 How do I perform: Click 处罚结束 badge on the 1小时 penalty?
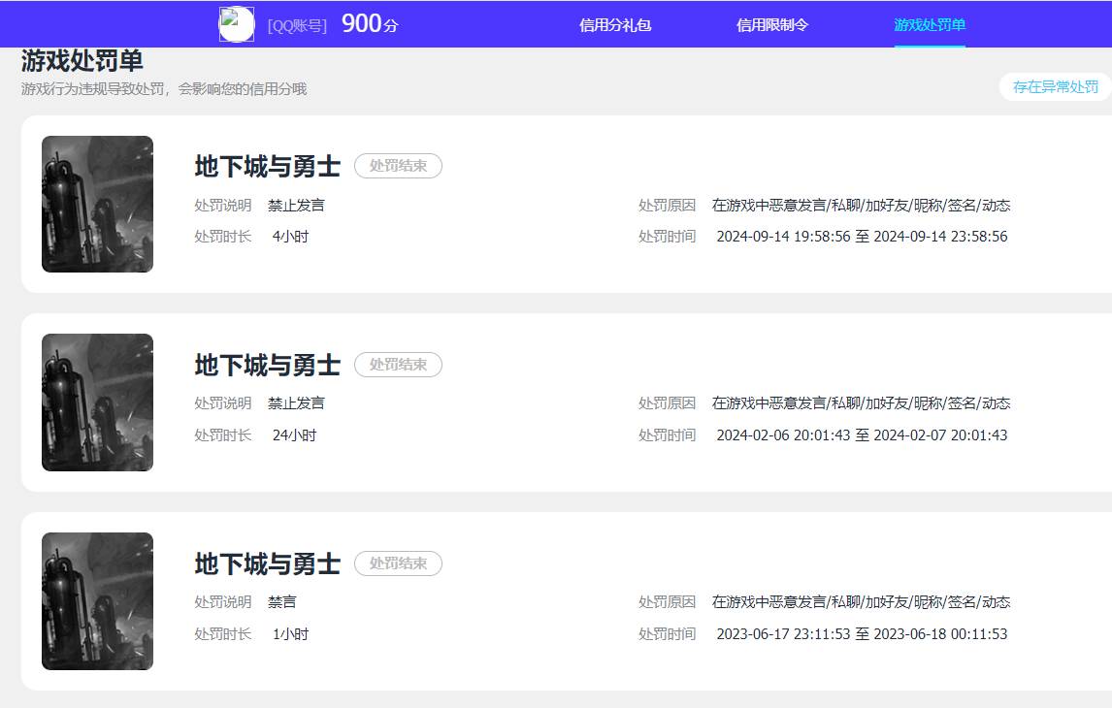pos(398,563)
